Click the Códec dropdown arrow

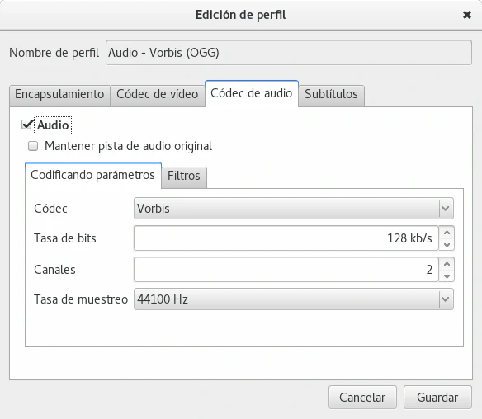pos(446,209)
